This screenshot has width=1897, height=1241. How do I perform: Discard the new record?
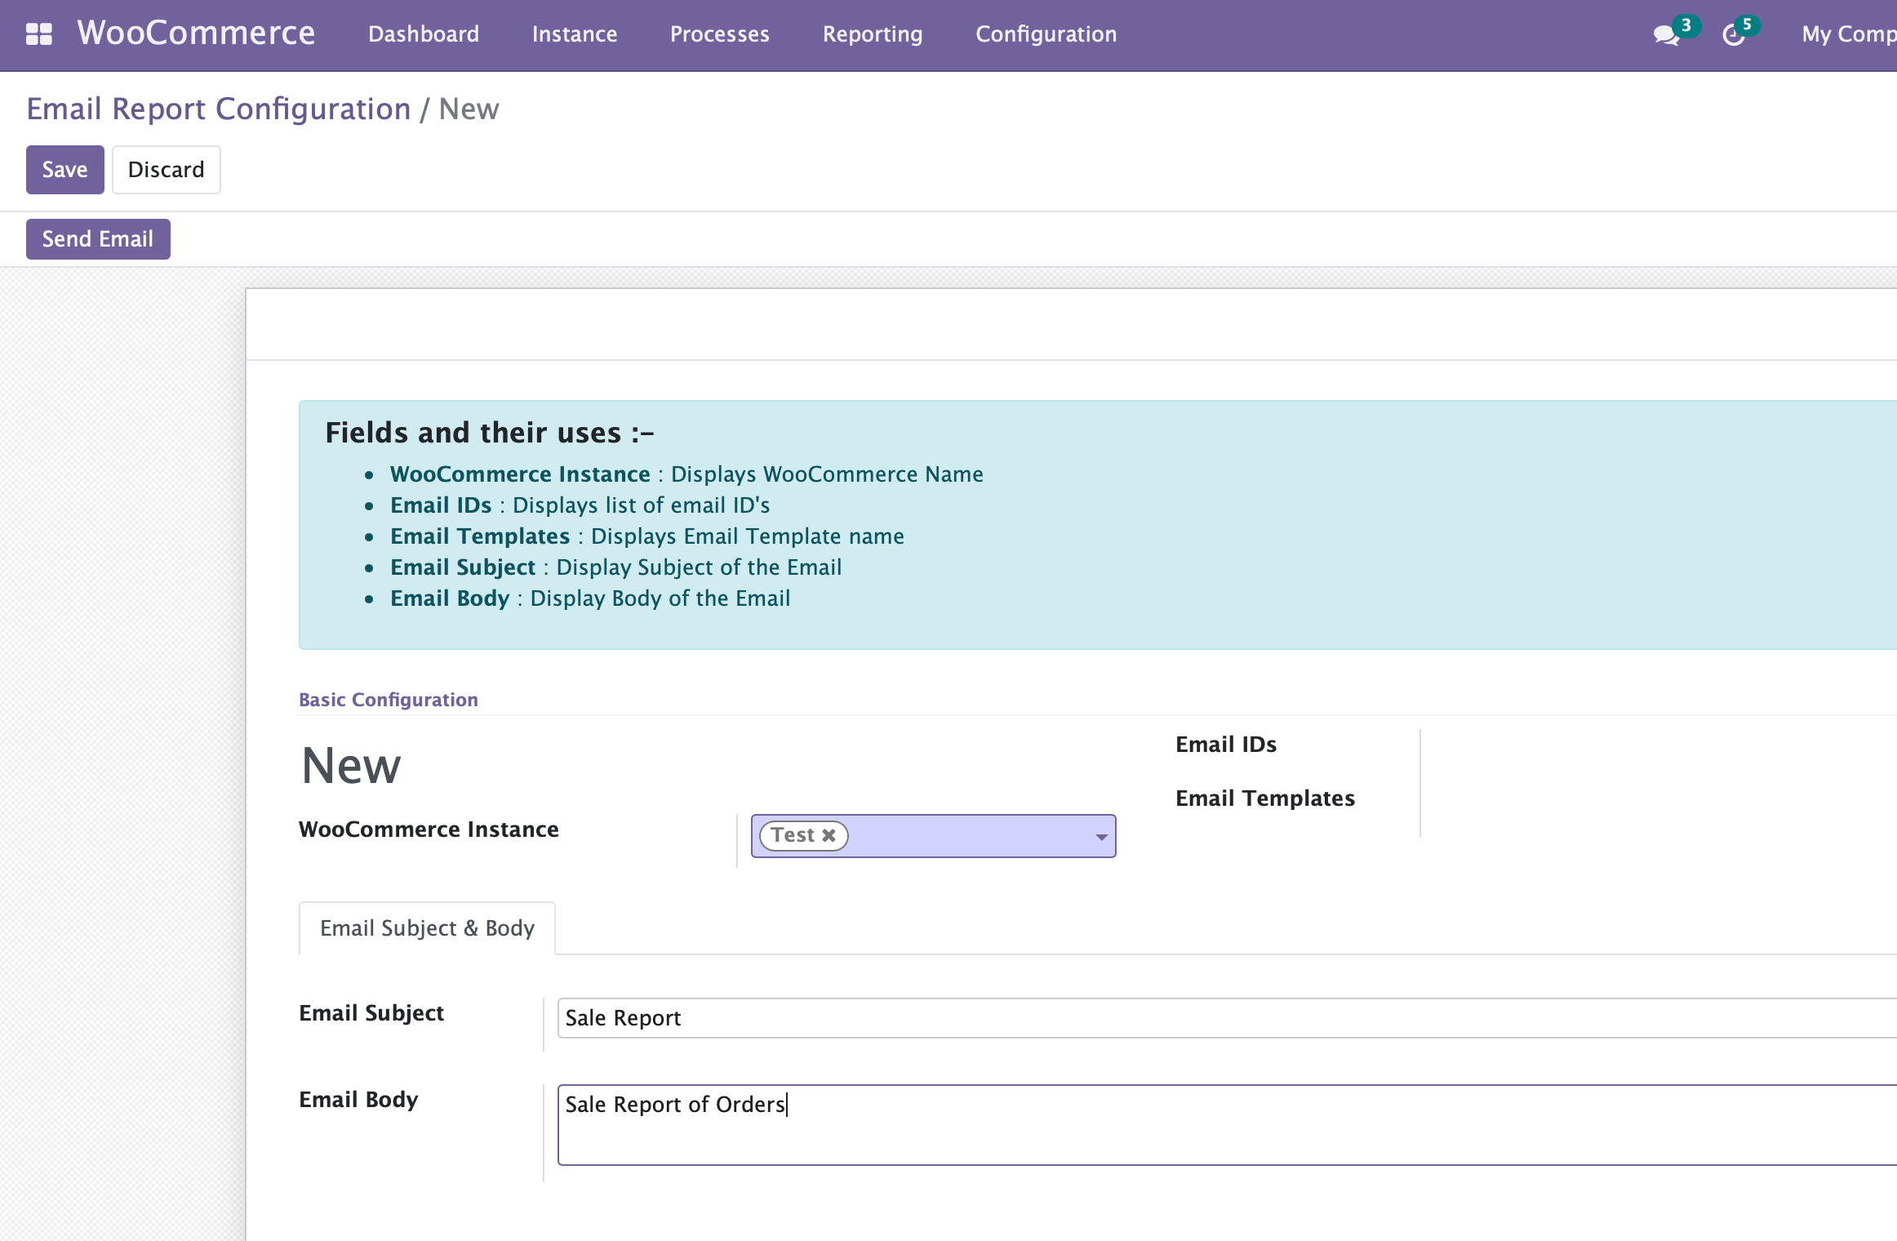pos(166,170)
